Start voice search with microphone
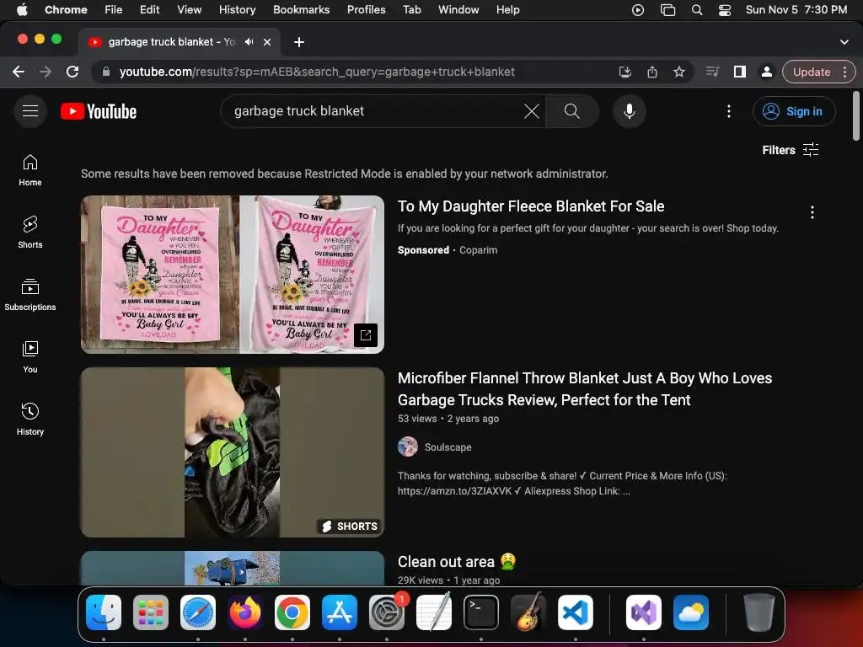 [x=629, y=111]
